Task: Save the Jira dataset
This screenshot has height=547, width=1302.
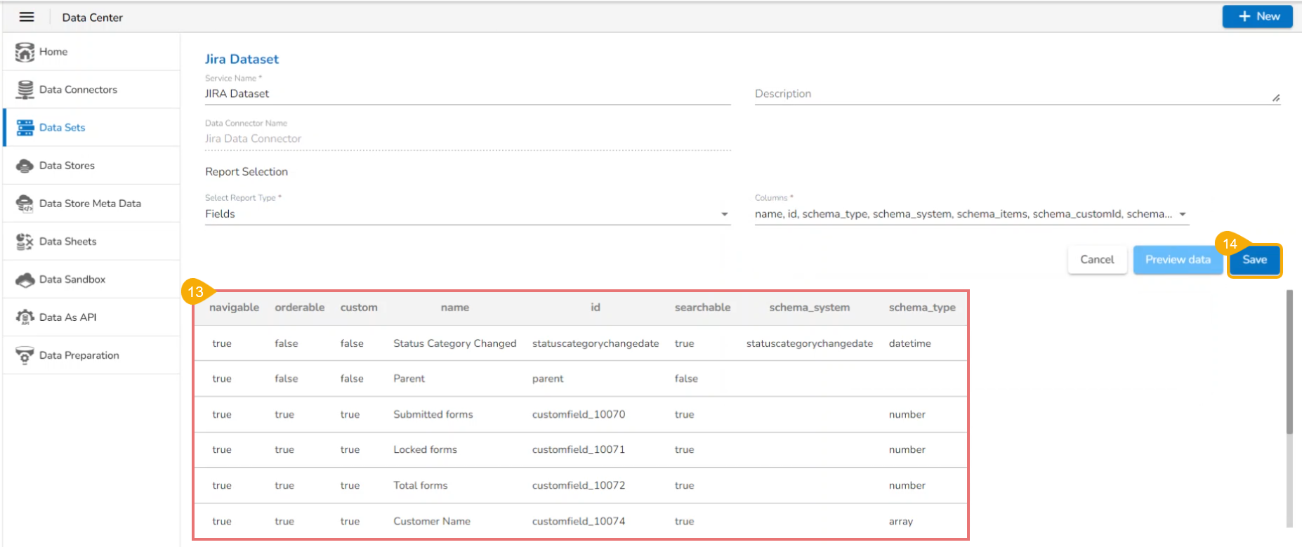Action: [1254, 260]
